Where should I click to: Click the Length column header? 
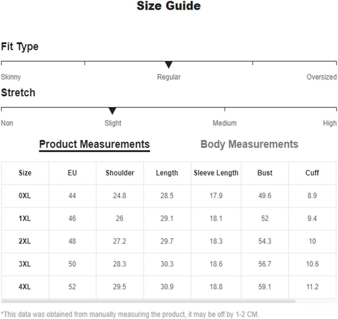(x=167, y=173)
